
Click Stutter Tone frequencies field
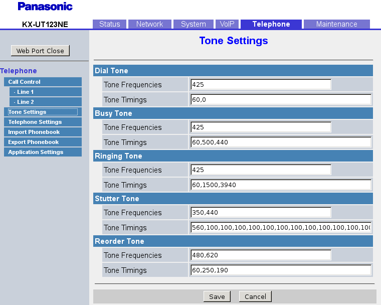point(261,212)
